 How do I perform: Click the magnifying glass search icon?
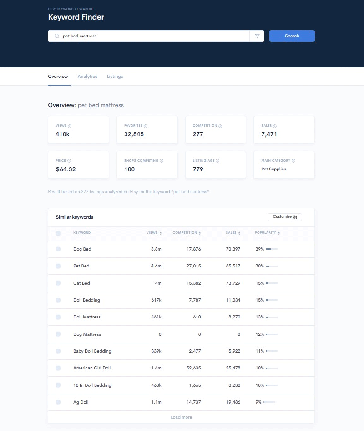pos(56,36)
